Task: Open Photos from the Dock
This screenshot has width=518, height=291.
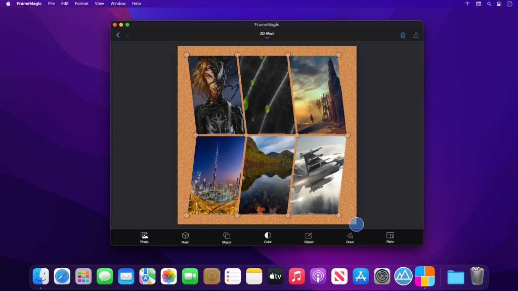Action: pos(168,276)
